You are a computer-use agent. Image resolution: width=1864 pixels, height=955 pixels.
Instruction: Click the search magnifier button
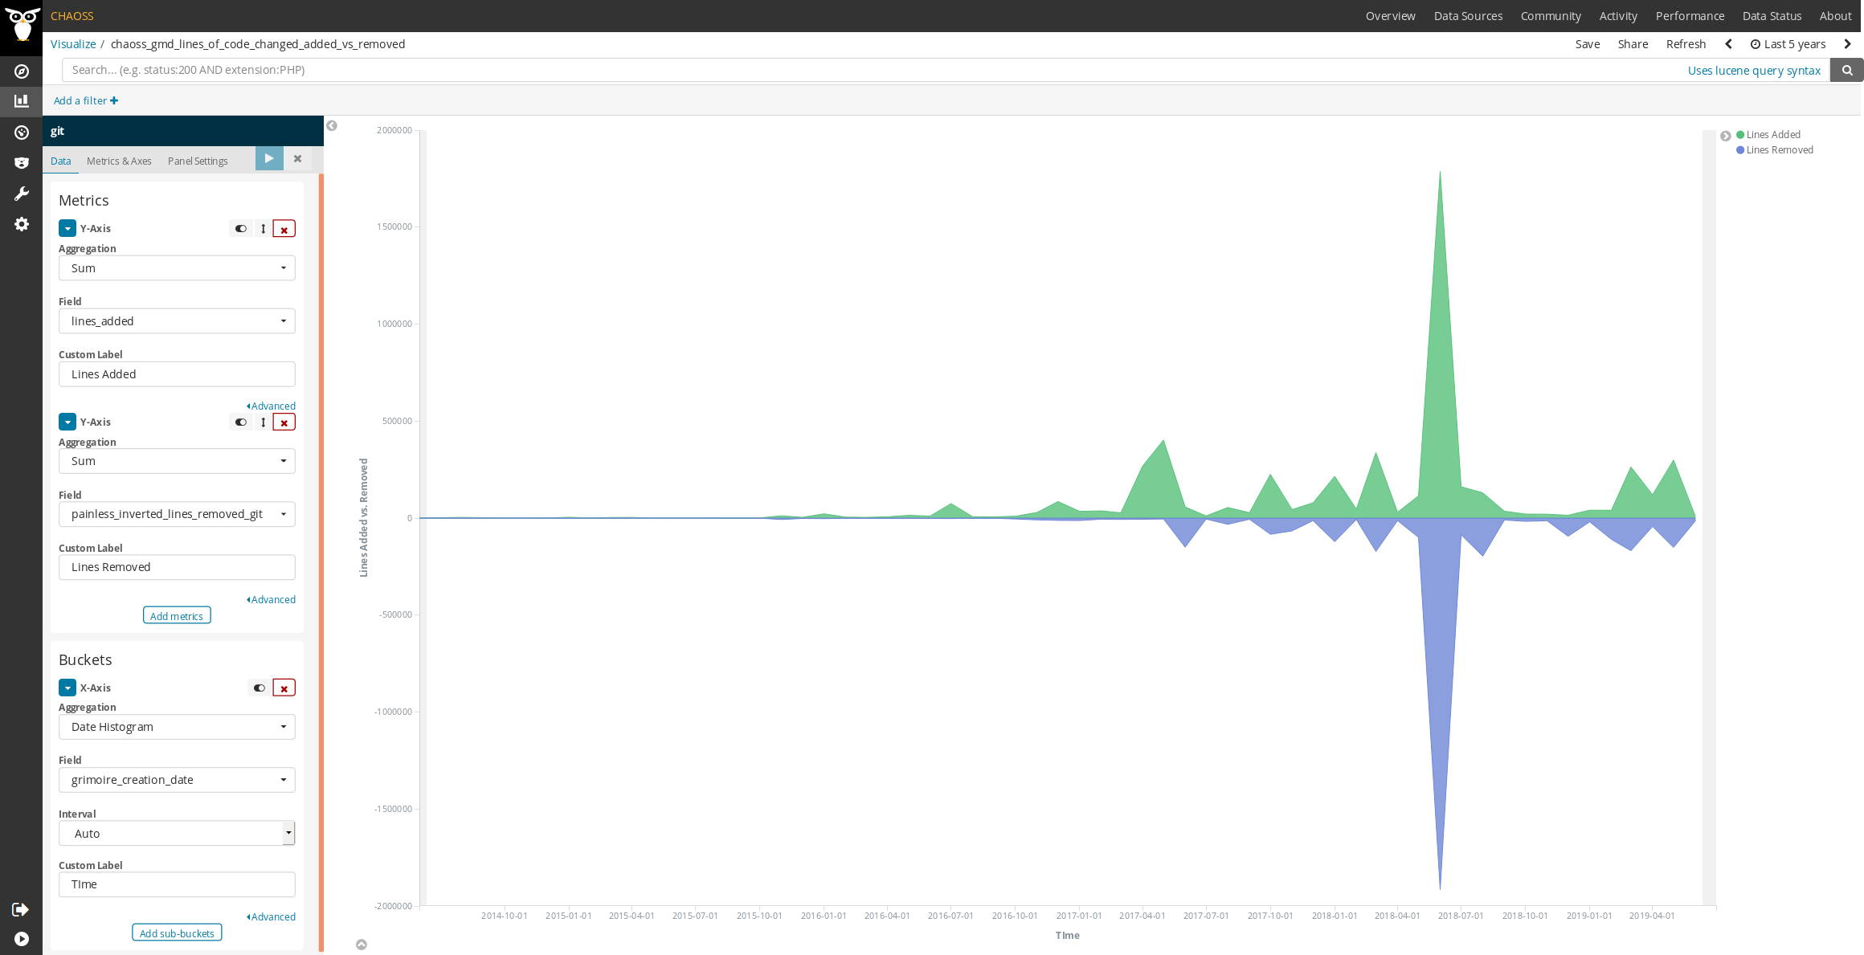click(1846, 70)
